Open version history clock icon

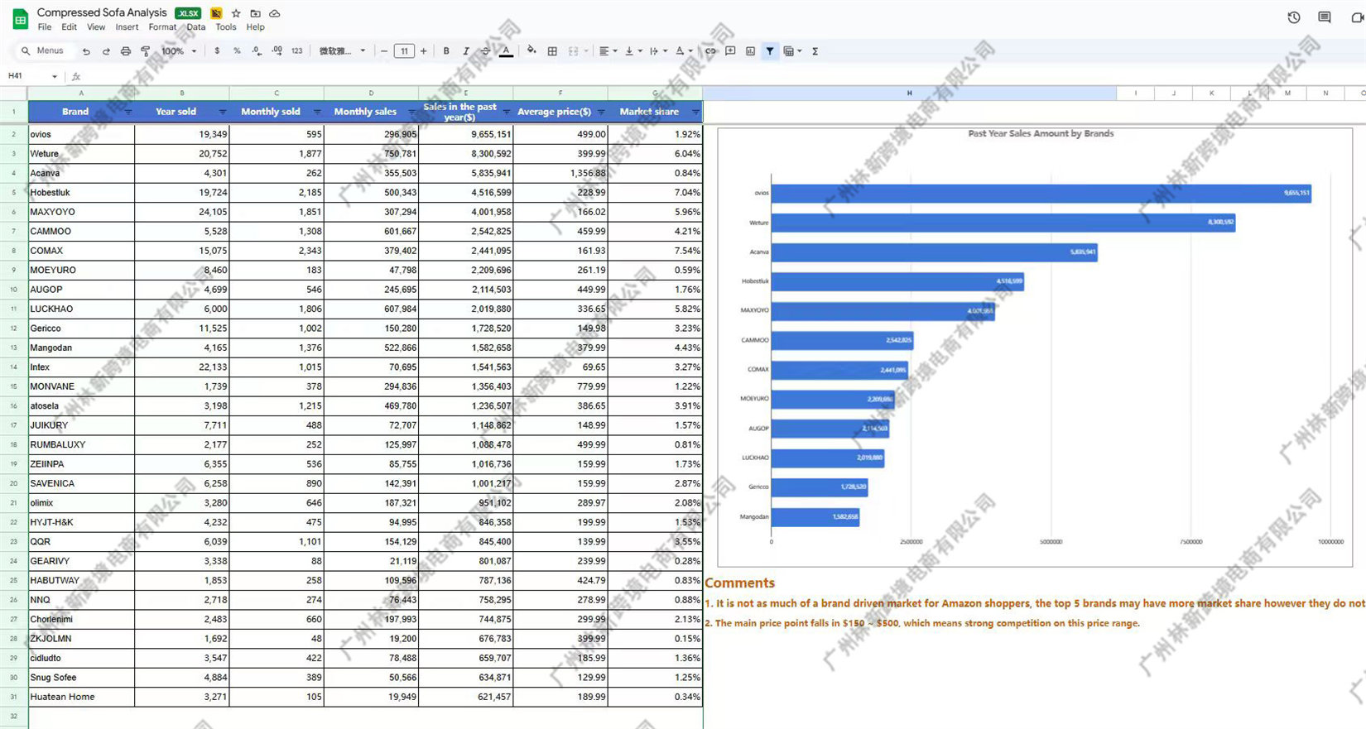(1294, 17)
